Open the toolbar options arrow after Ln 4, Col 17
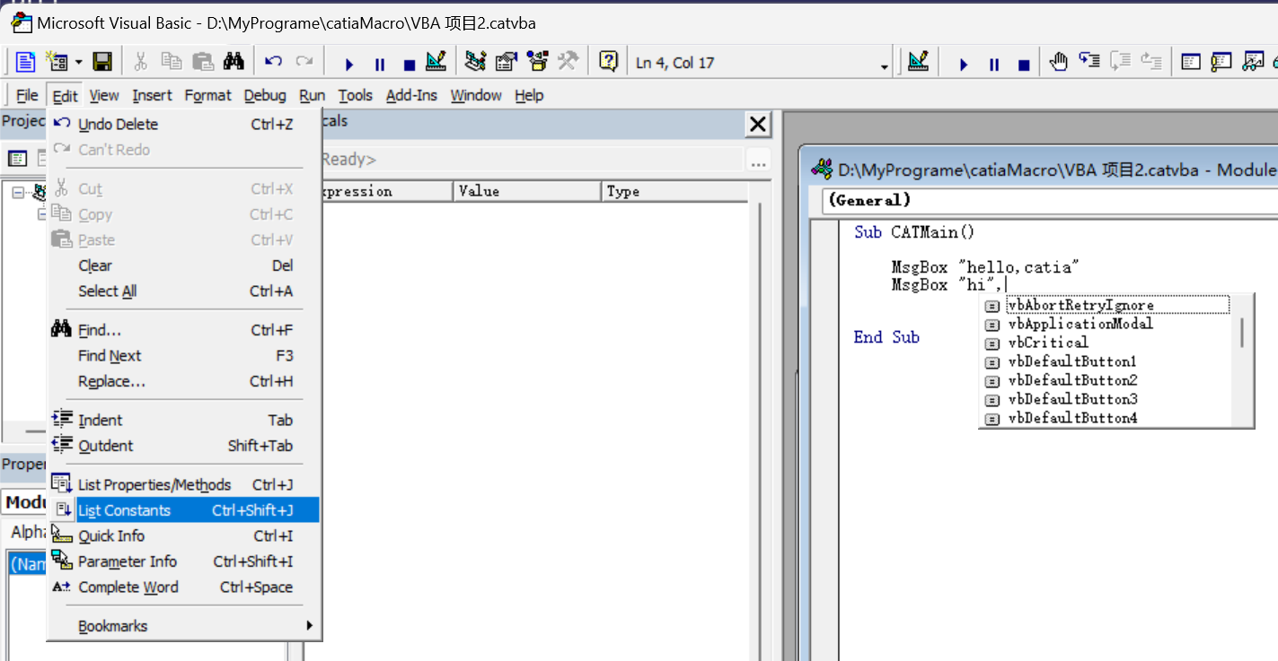This screenshot has width=1278, height=661. [x=885, y=66]
